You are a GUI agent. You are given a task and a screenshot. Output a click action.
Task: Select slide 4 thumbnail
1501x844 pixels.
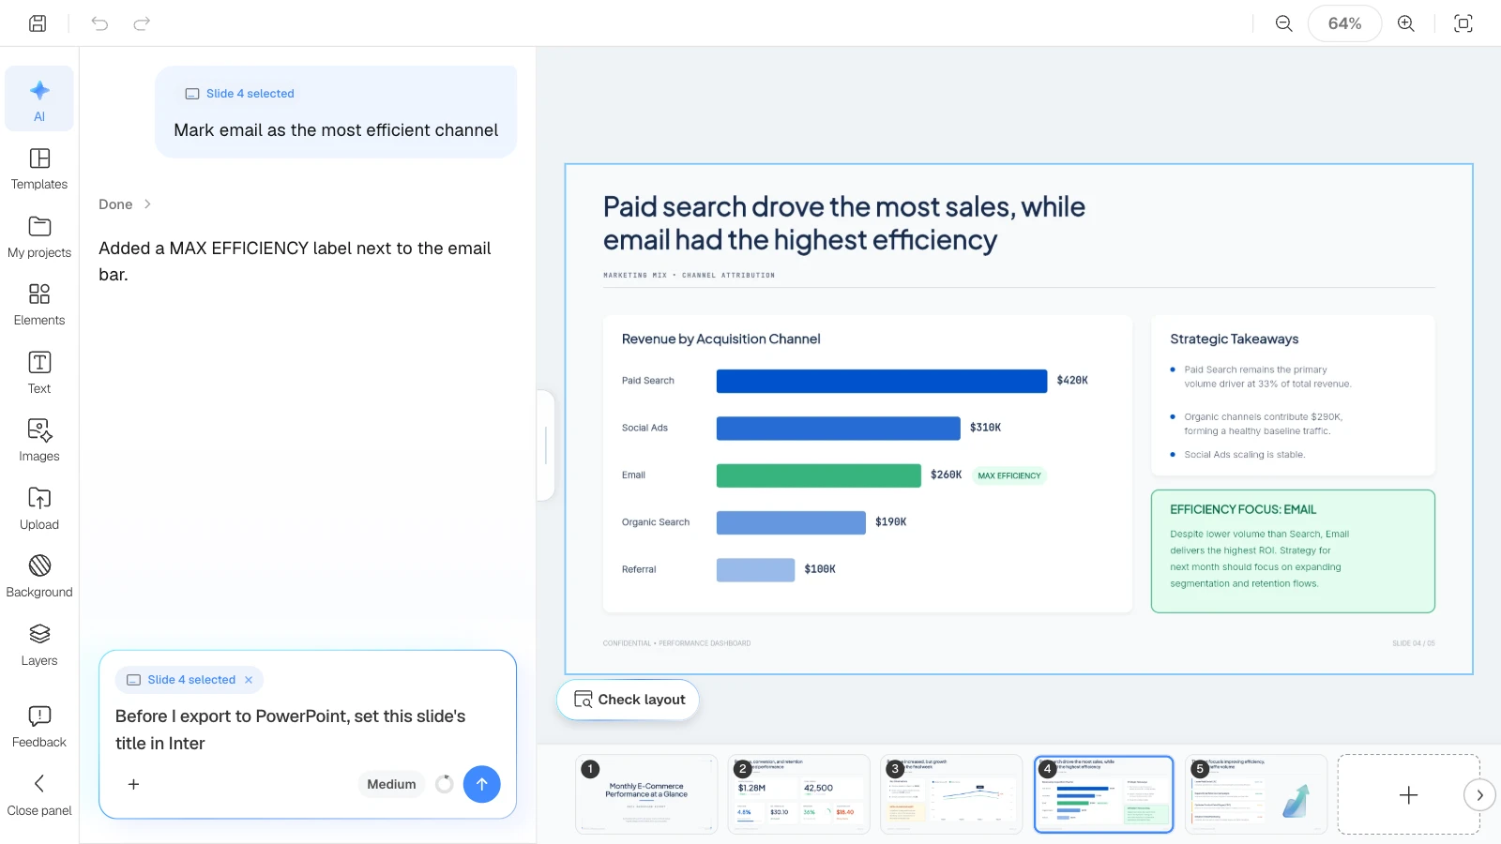coord(1103,794)
